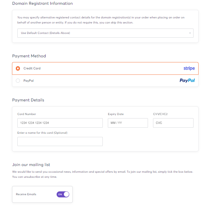Click the registrant dropdown arrow
The image size is (203, 205).
[190, 33]
